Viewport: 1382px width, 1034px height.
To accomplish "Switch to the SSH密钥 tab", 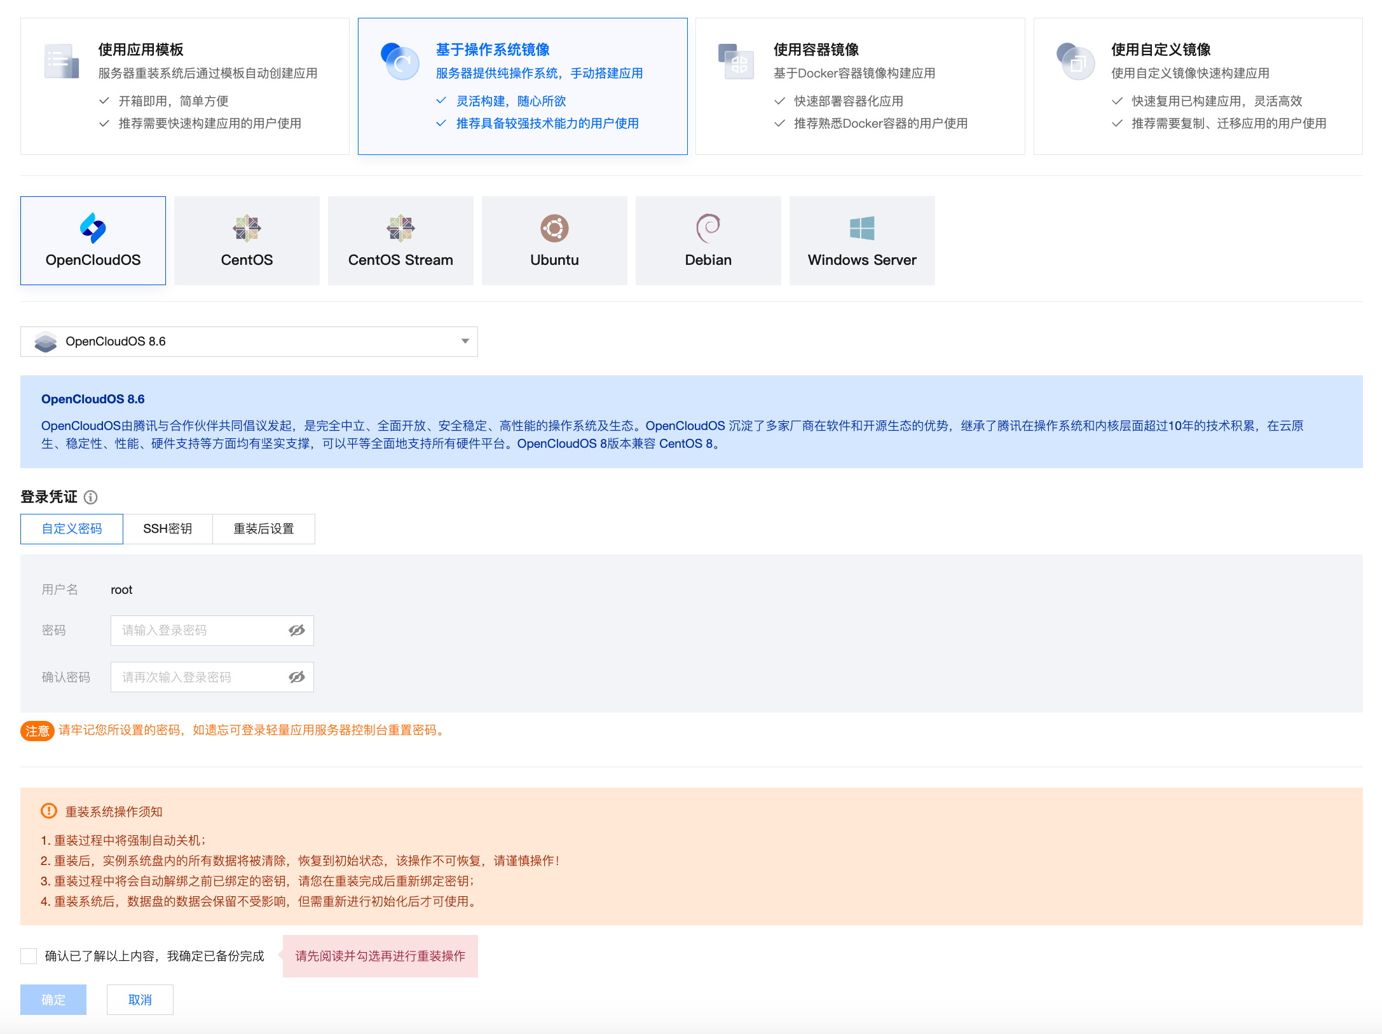I will 168,529.
